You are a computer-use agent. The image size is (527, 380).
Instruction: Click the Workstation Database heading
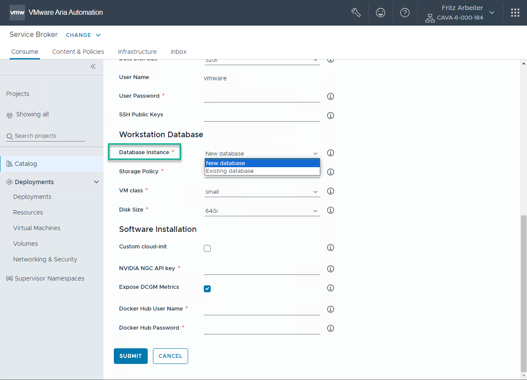point(161,135)
